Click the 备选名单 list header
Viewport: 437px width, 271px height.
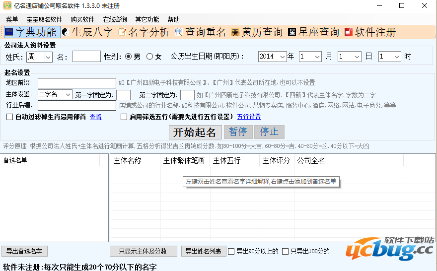[50, 160]
